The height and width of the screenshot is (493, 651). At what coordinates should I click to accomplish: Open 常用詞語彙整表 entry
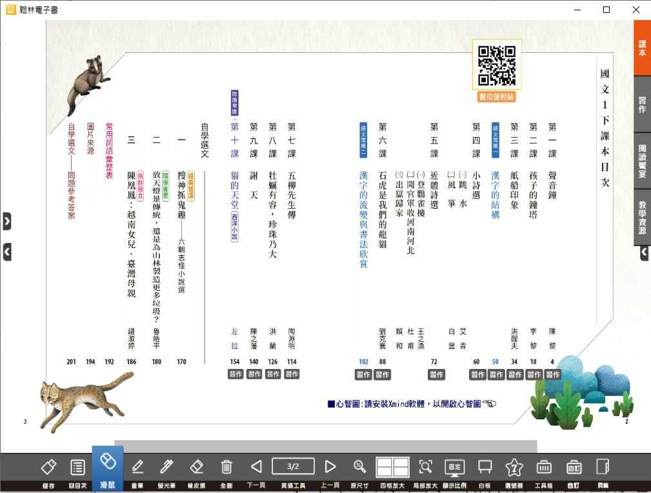coord(109,151)
